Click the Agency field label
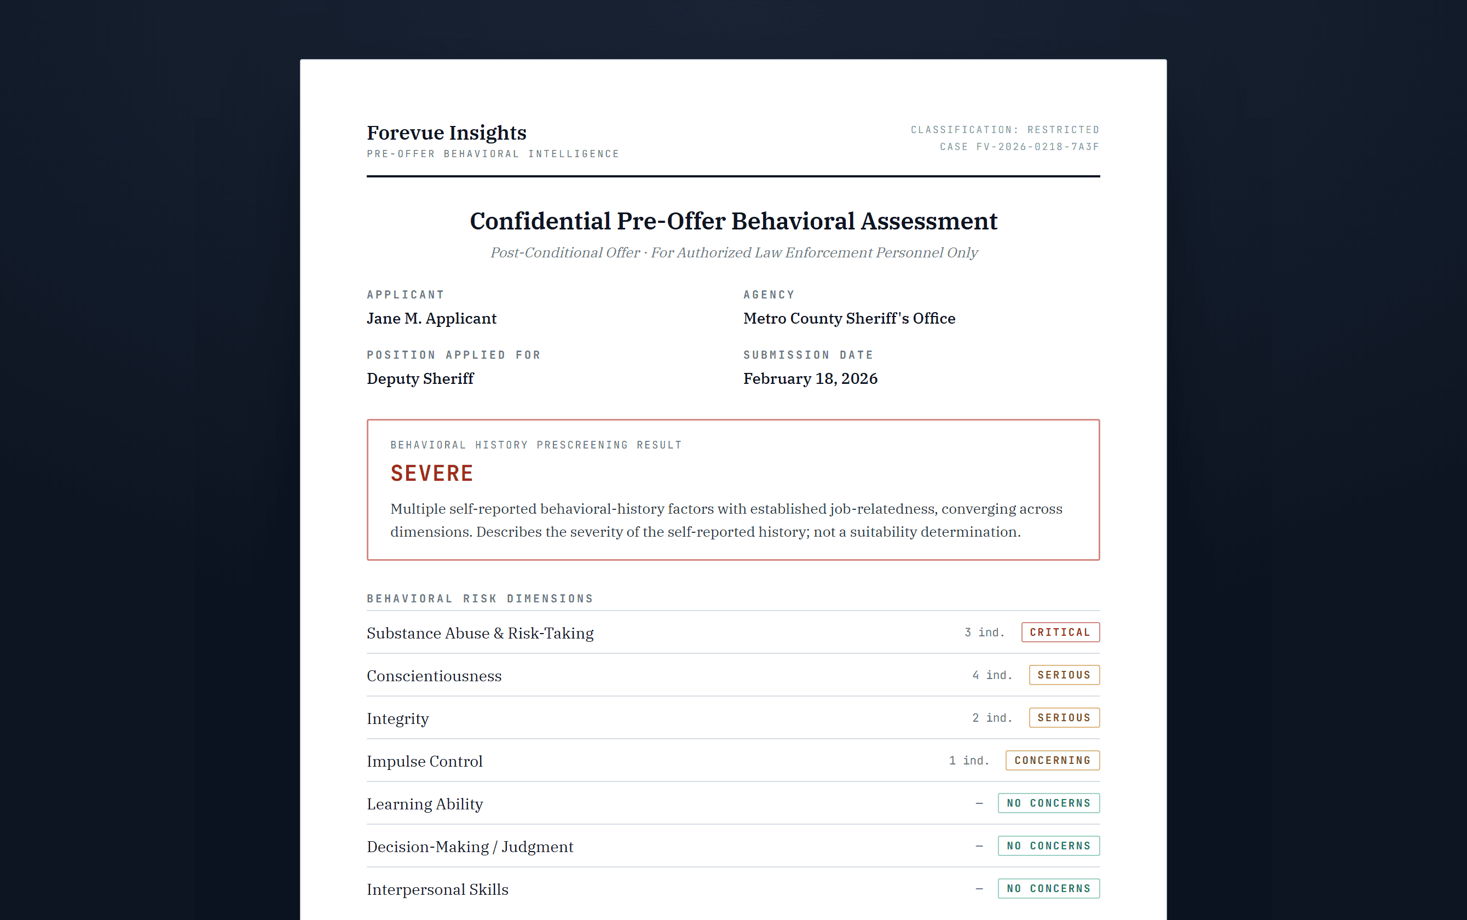 coord(769,295)
